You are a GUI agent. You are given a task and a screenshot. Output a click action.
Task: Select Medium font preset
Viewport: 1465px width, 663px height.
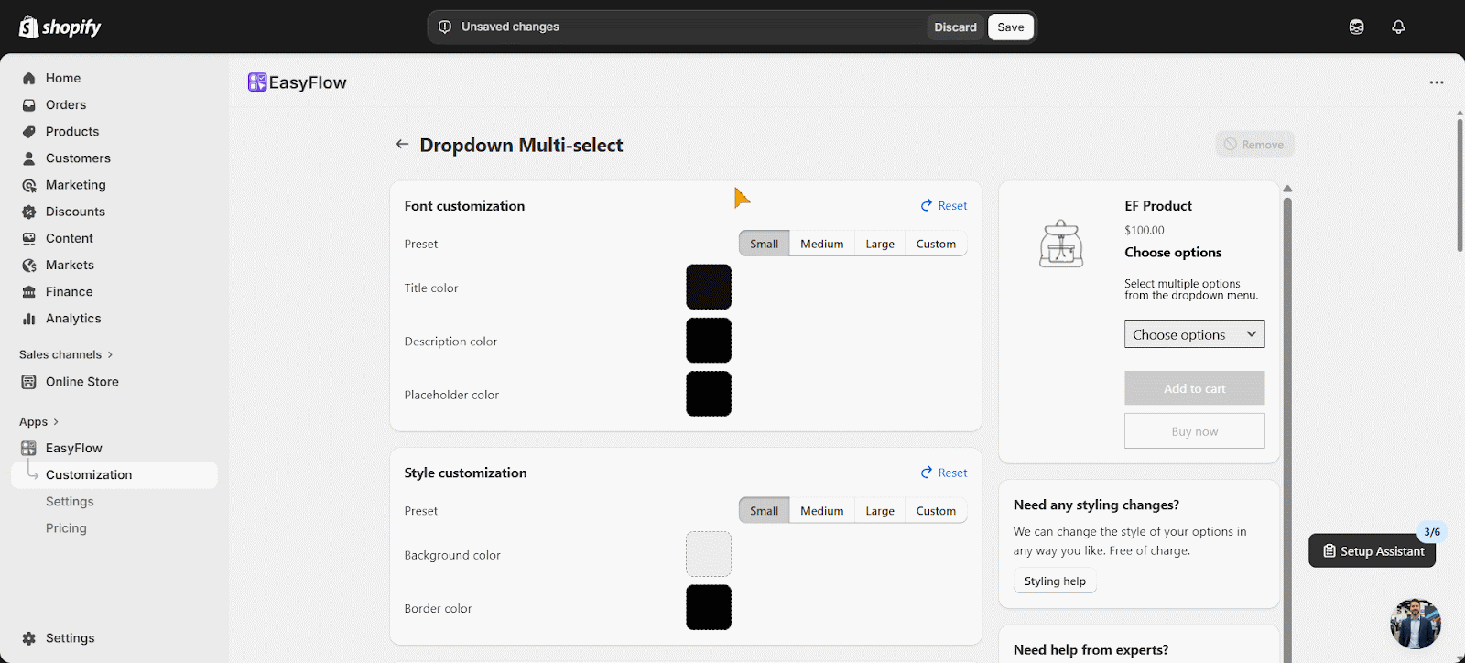pyautogui.click(x=821, y=245)
